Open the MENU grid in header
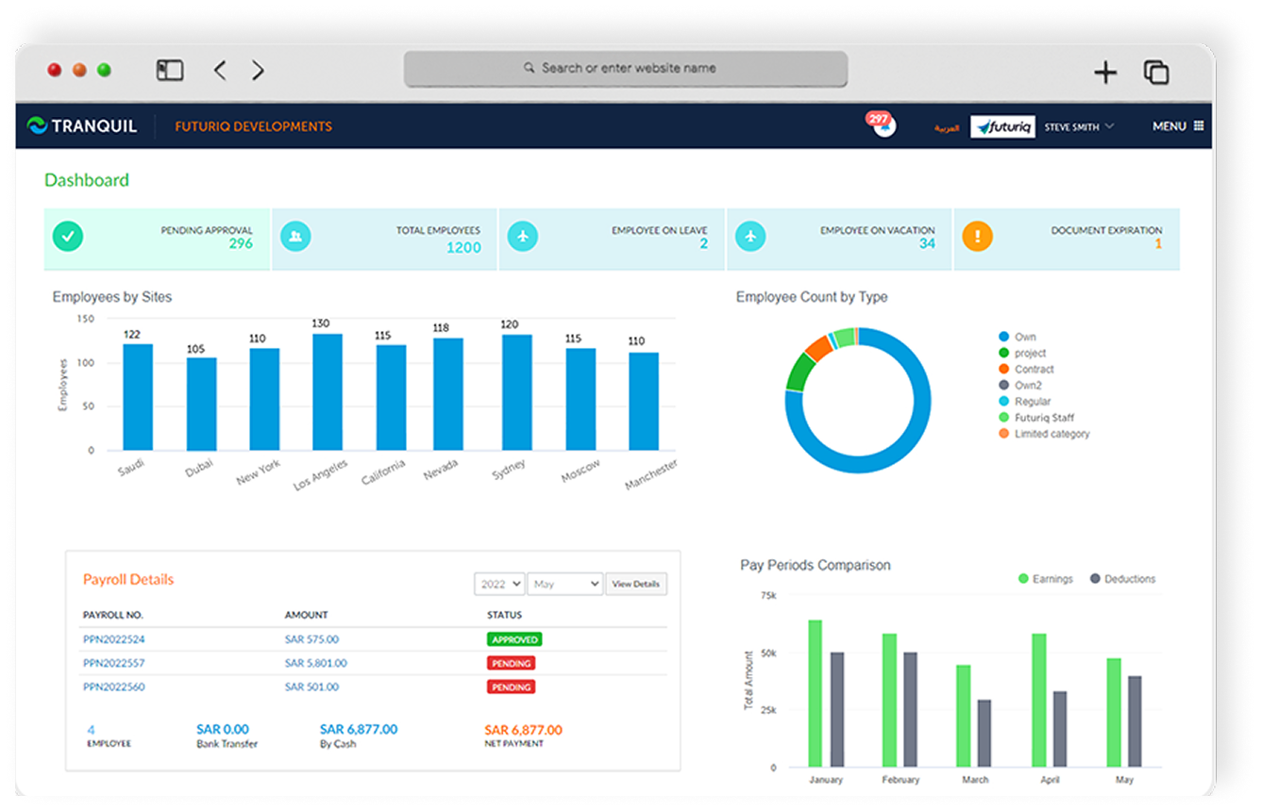 point(1177,126)
